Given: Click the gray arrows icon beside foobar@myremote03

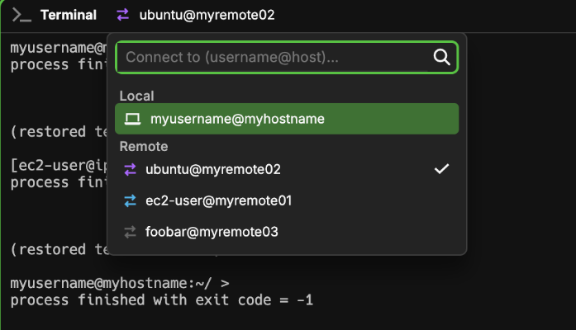Looking at the screenshot, I should pos(130,232).
